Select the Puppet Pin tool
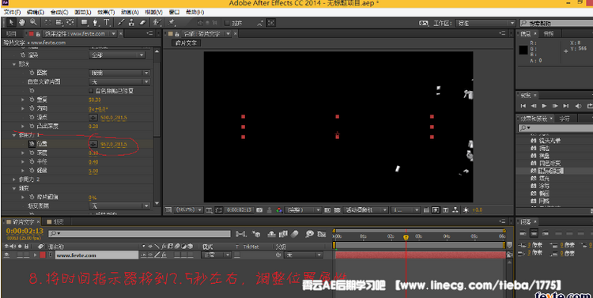The image size is (593, 298). tap(172, 23)
